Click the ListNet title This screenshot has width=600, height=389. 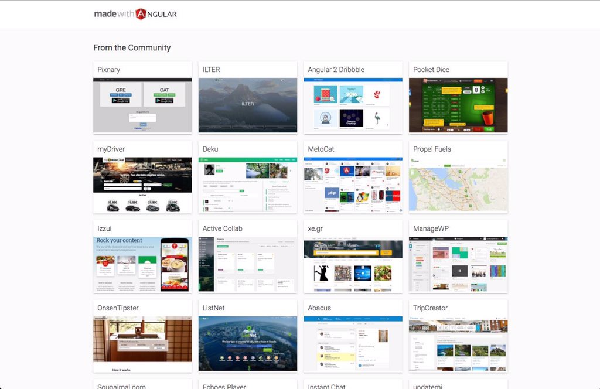coord(213,308)
